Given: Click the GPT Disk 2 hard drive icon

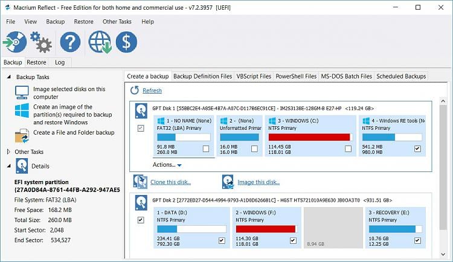Looking at the screenshot, I should click(x=141, y=203).
